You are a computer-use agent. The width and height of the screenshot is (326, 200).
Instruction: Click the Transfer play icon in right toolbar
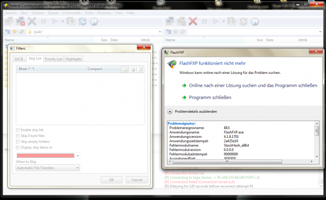pos(216,21)
